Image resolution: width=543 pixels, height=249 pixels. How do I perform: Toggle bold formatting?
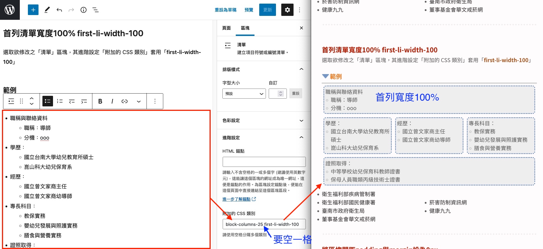coord(100,101)
